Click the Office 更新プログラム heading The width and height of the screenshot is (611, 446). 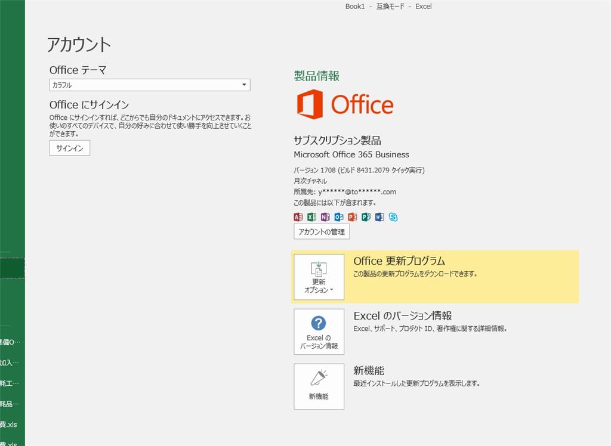(x=399, y=261)
